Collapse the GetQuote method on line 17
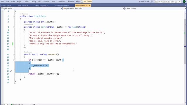 [14, 55]
